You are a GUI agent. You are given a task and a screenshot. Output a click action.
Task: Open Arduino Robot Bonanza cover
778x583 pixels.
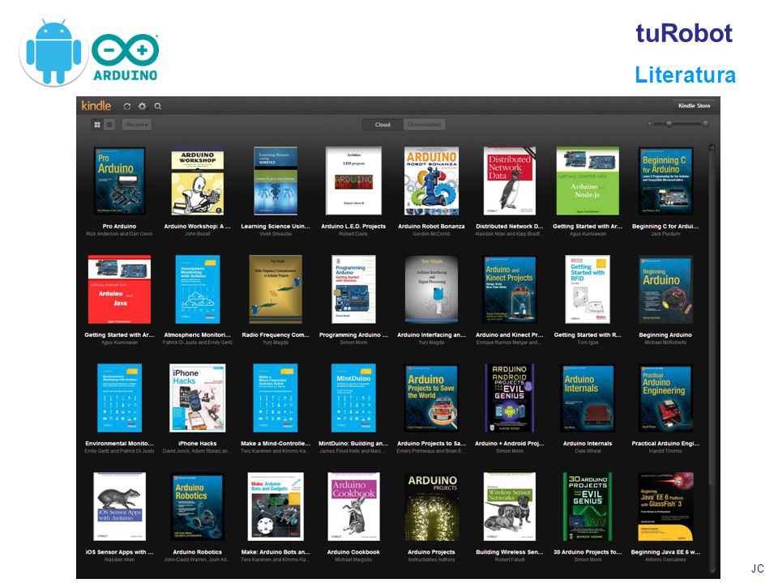[431, 181]
